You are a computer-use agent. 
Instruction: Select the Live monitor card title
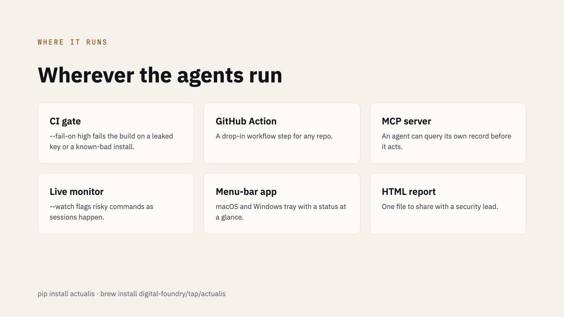(77, 192)
